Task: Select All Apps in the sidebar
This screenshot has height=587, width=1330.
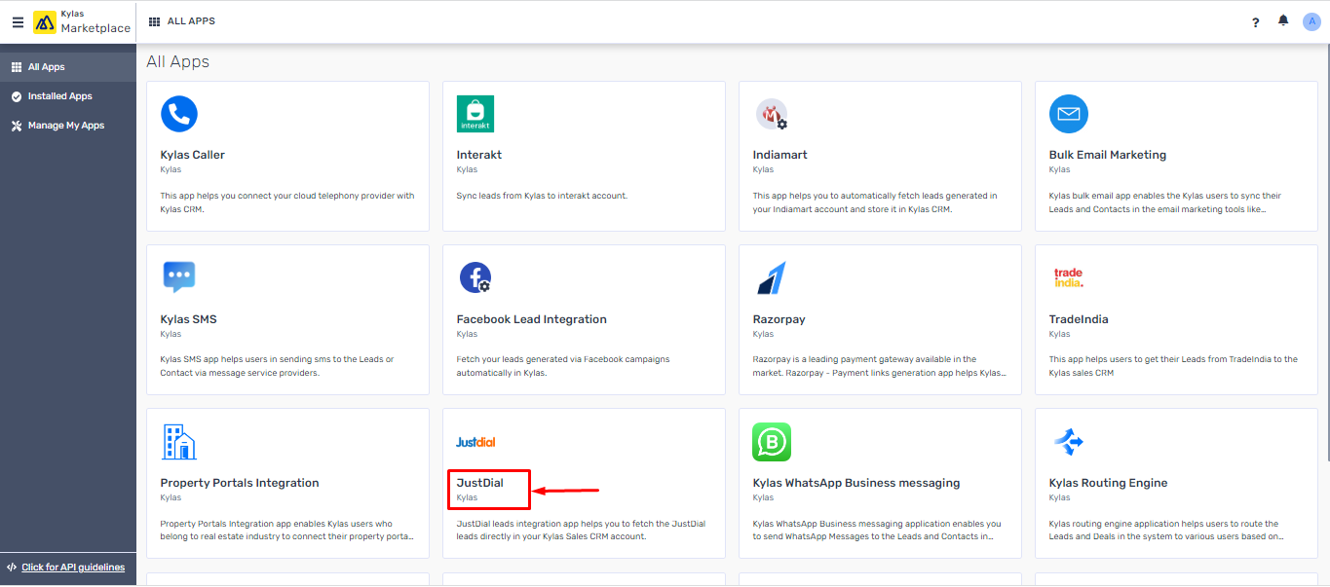Action: 68,67
